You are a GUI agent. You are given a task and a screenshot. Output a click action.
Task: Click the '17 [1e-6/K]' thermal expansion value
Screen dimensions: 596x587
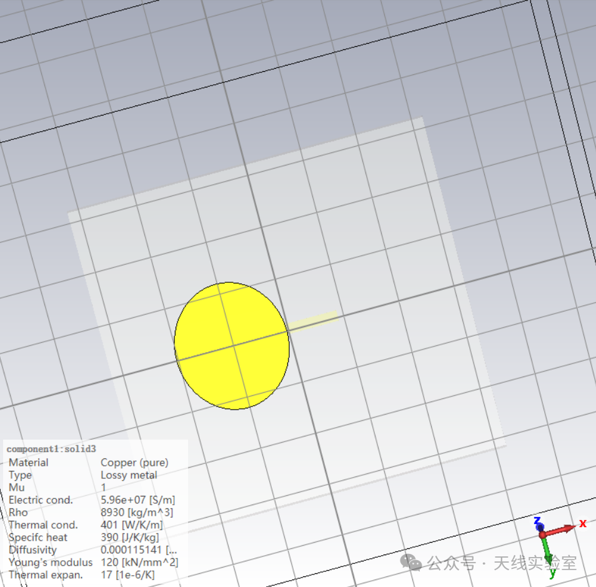pyautogui.click(x=127, y=575)
